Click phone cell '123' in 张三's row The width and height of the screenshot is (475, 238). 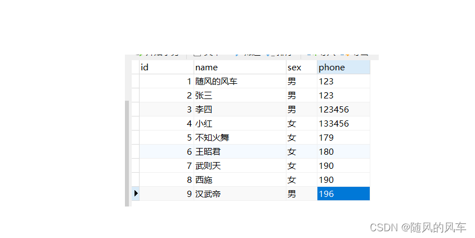click(343, 96)
